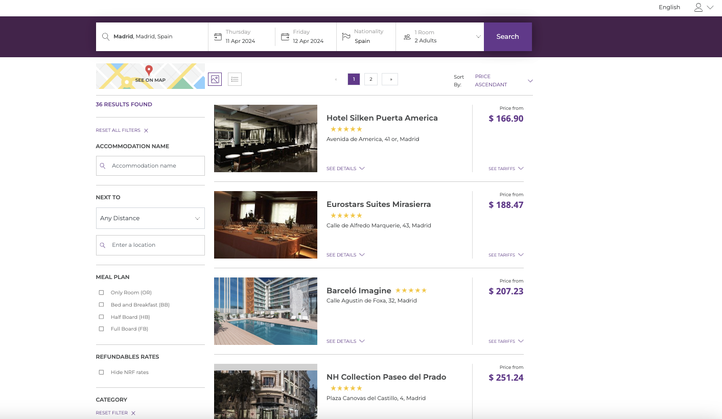Click category Reset Filter link

112,413
